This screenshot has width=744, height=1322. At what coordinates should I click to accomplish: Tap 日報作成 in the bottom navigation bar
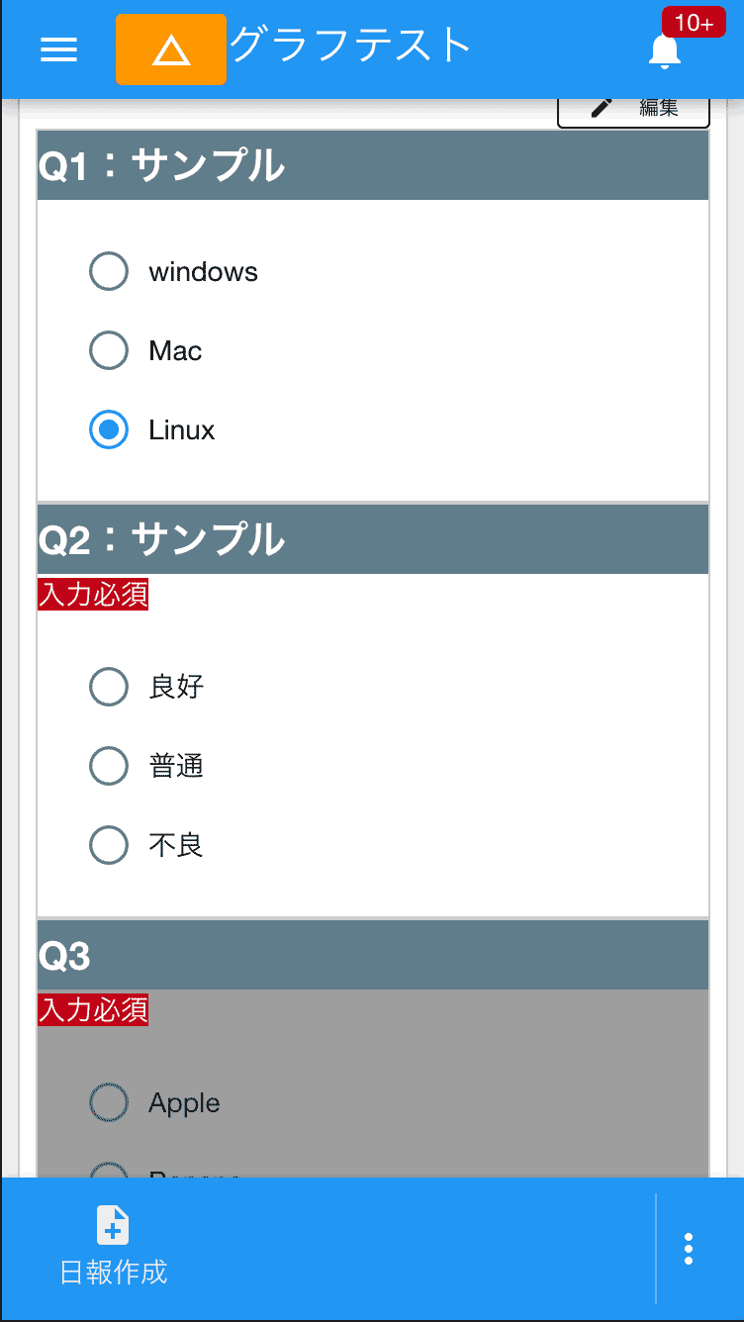click(x=112, y=1275)
